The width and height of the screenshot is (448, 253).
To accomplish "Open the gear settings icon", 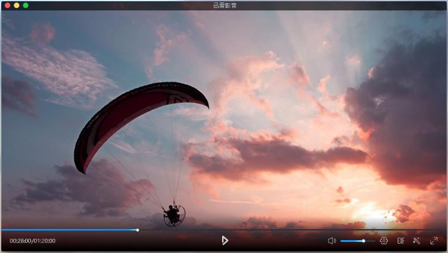I will [x=384, y=241].
